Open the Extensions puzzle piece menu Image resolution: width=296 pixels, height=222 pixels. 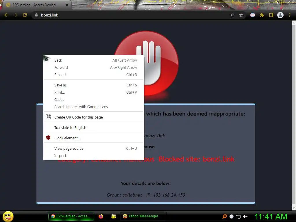[262, 15]
